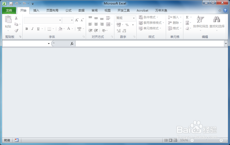Click the Copy icon
Screen dimensions: 230x145
coord(16,24)
